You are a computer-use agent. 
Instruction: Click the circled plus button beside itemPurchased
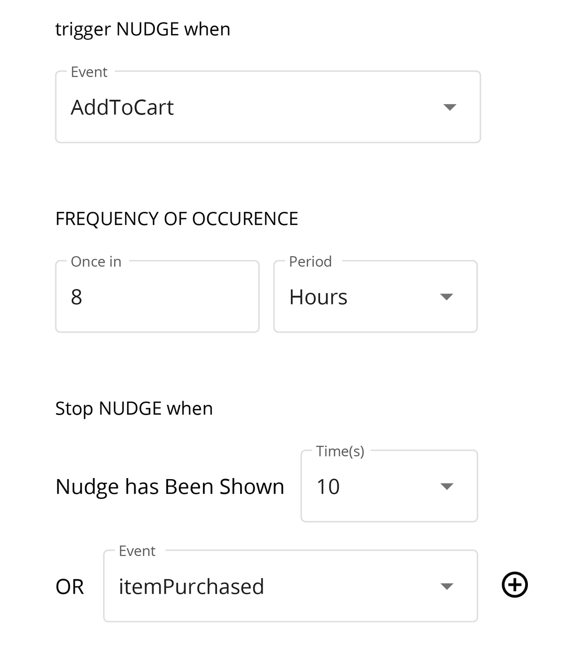click(x=514, y=585)
